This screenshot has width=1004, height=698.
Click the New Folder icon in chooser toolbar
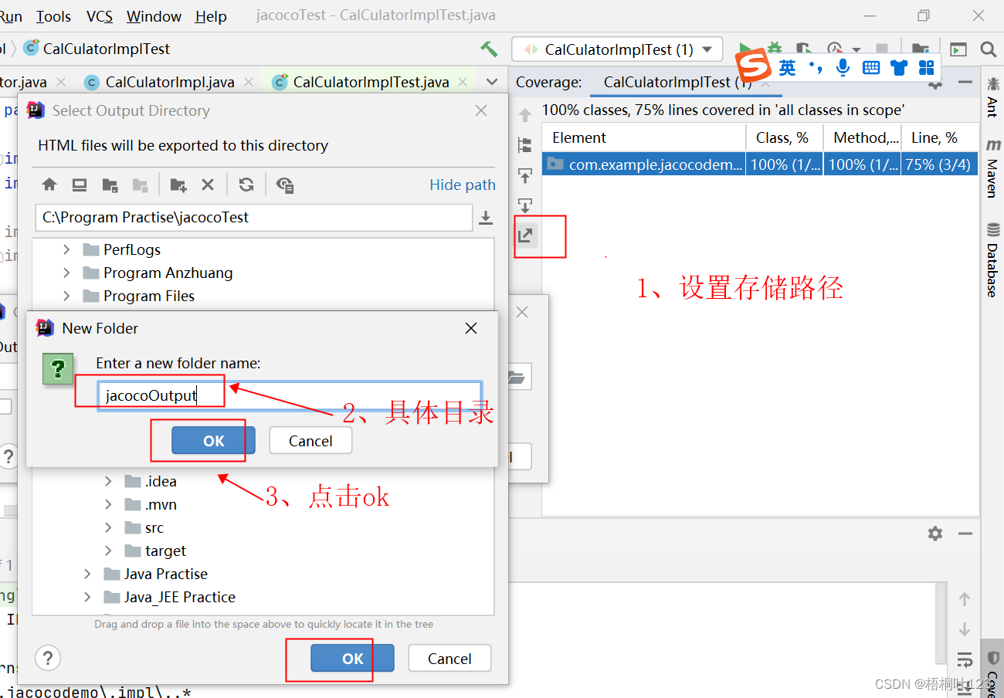point(178,185)
